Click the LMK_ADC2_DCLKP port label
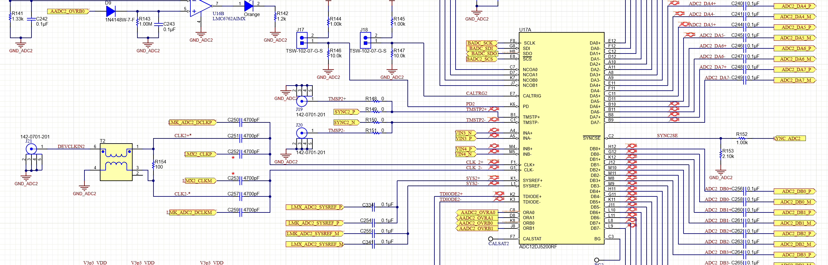 click(x=192, y=122)
